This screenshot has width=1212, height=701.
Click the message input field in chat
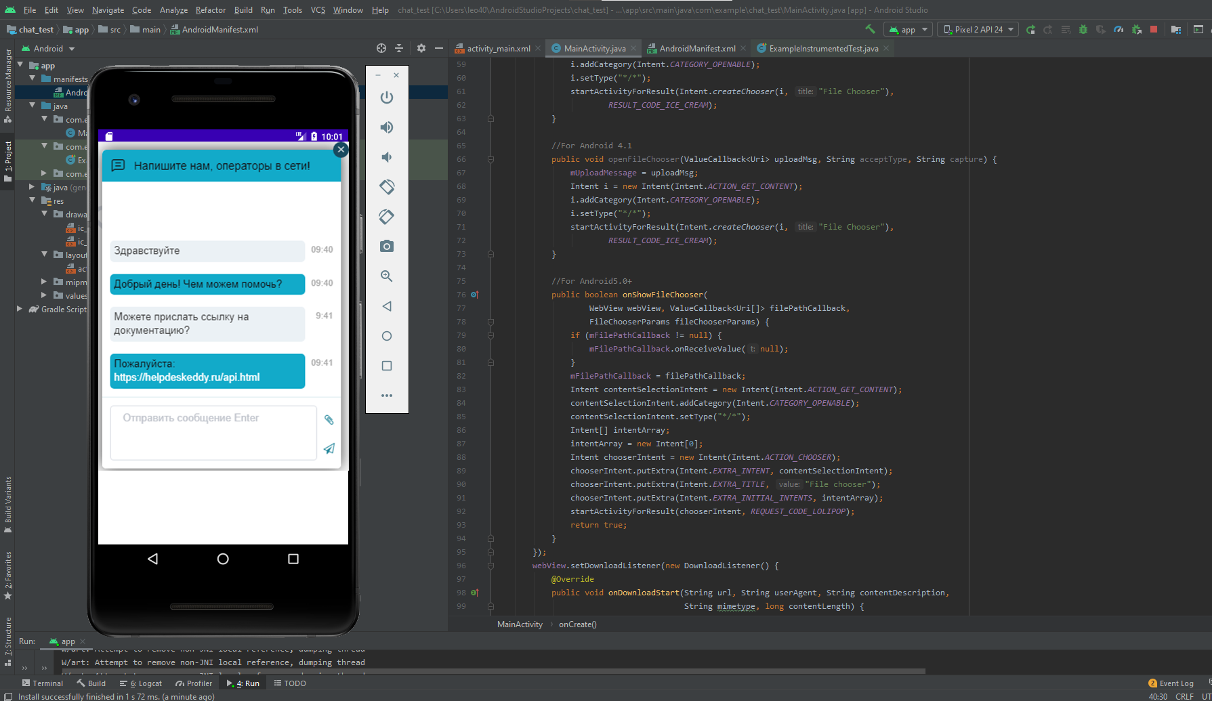pos(213,432)
